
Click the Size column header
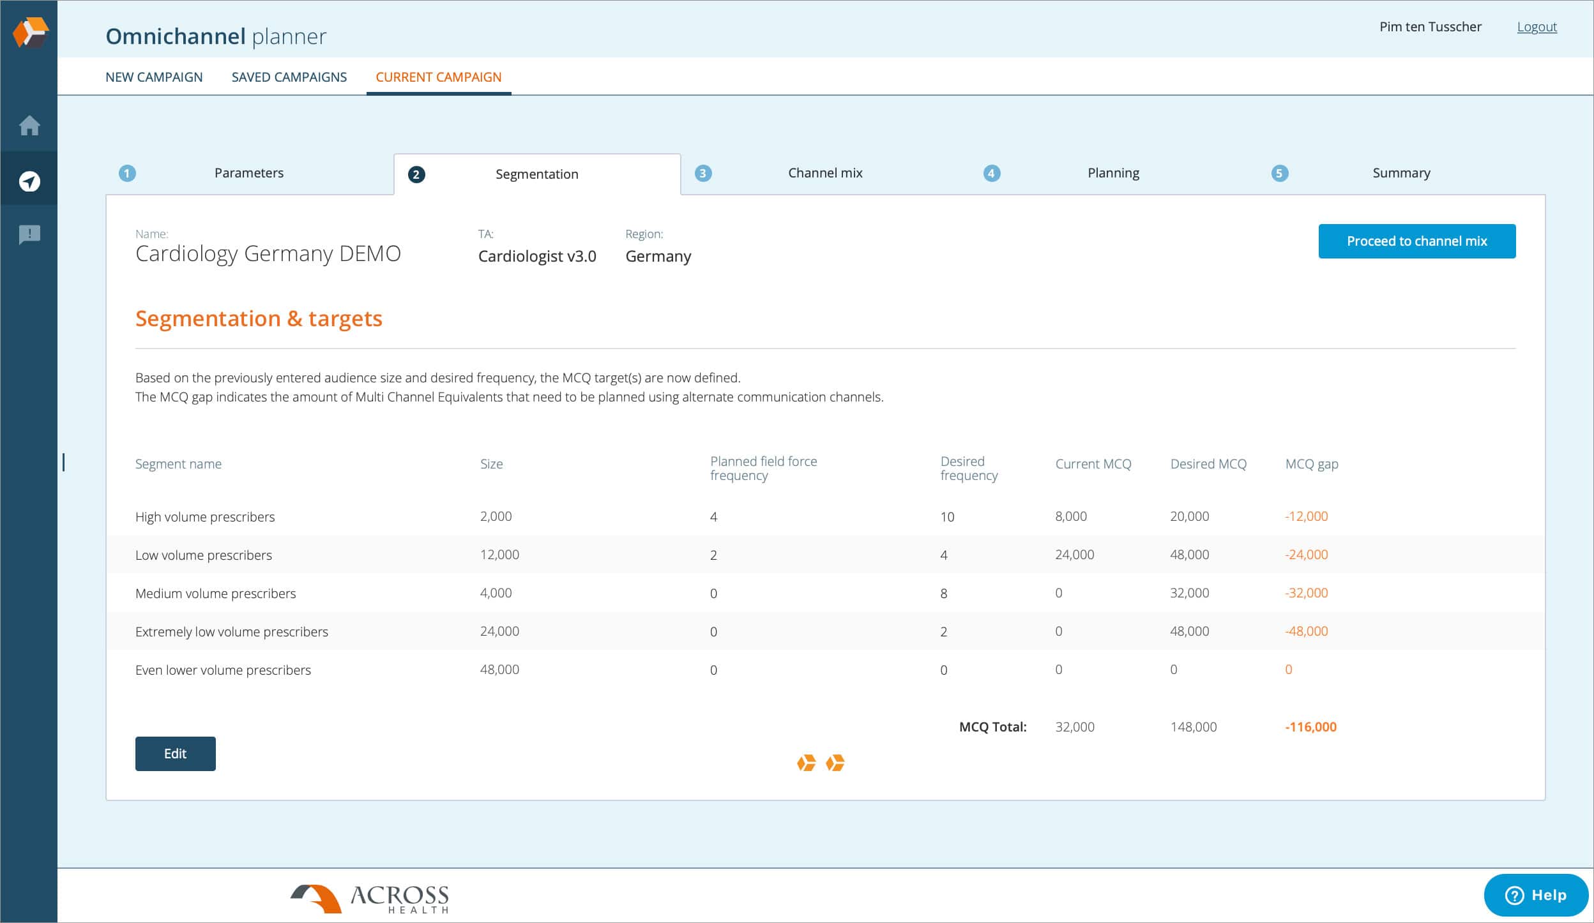pyautogui.click(x=491, y=464)
